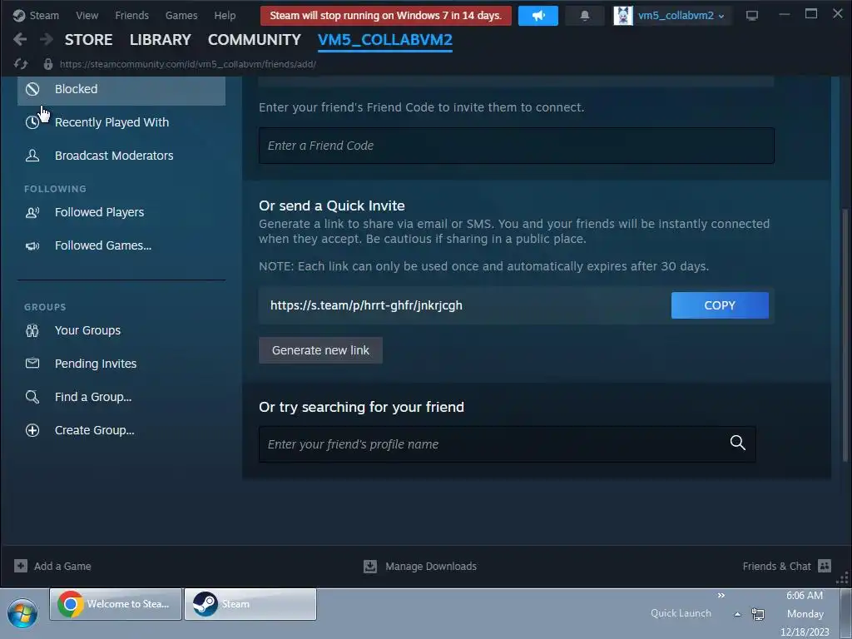Open Your Groups link
Viewport: 852px width, 639px height.
point(87,330)
